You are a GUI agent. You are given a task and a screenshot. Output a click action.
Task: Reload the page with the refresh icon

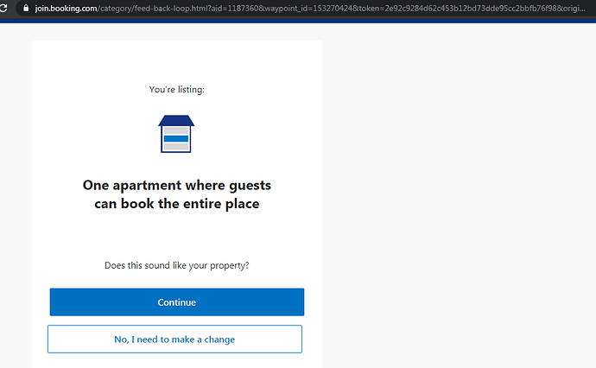pyautogui.click(x=3, y=8)
